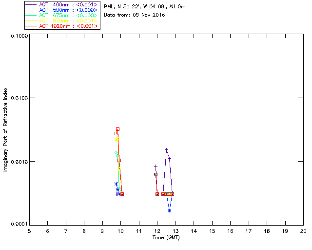
Task: Click the purple plus peak marker near 12.5
Action: tap(167, 149)
